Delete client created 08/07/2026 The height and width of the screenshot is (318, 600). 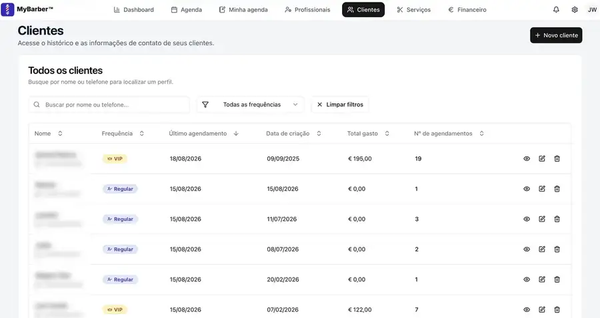(x=557, y=249)
